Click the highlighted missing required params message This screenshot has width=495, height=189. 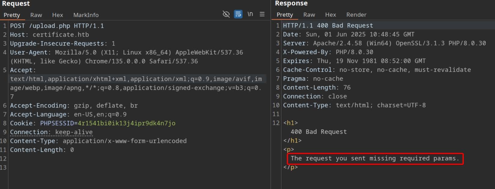(x=375, y=158)
